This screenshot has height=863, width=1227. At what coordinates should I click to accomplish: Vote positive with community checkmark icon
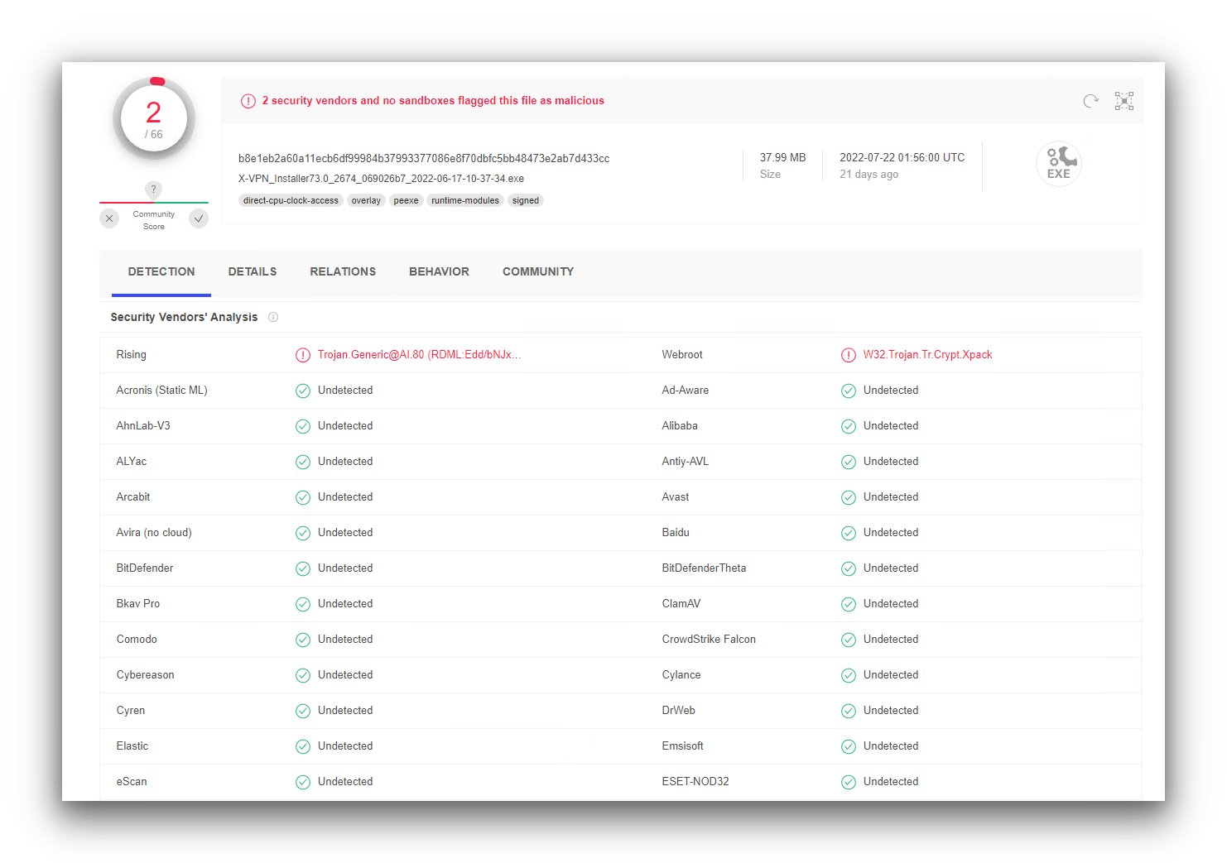[199, 218]
